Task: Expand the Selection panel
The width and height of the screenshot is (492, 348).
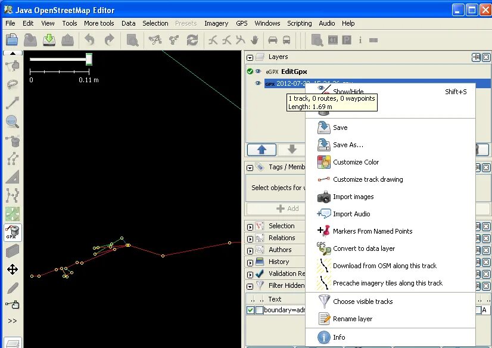Action: click(x=250, y=227)
